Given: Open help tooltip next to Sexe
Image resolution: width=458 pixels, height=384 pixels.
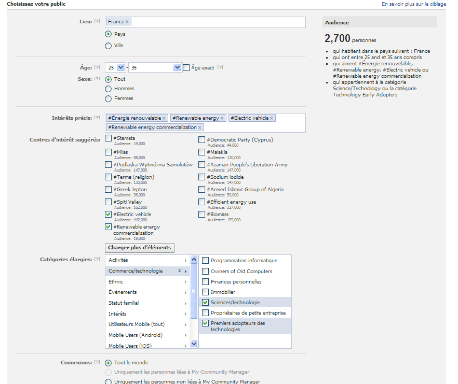Looking at the screenshot, I should [97, 79].
